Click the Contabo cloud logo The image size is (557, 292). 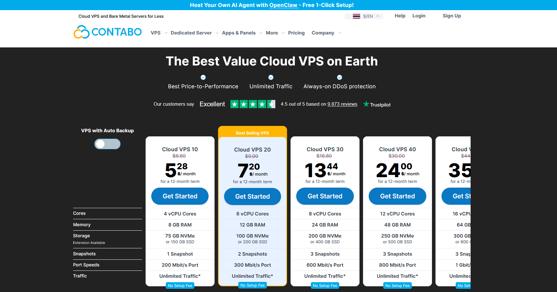pos(108,32)
